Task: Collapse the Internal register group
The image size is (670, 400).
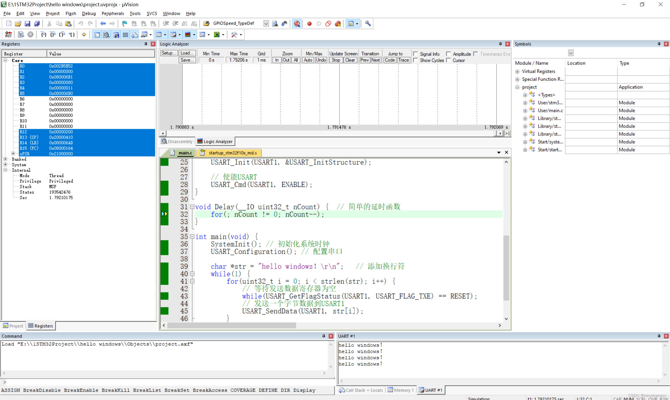Action: coord(5,170)
